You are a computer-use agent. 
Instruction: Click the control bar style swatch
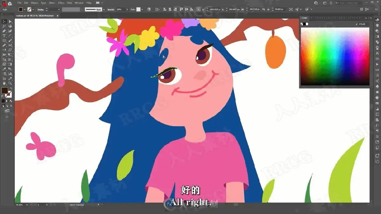coord(138,10)
